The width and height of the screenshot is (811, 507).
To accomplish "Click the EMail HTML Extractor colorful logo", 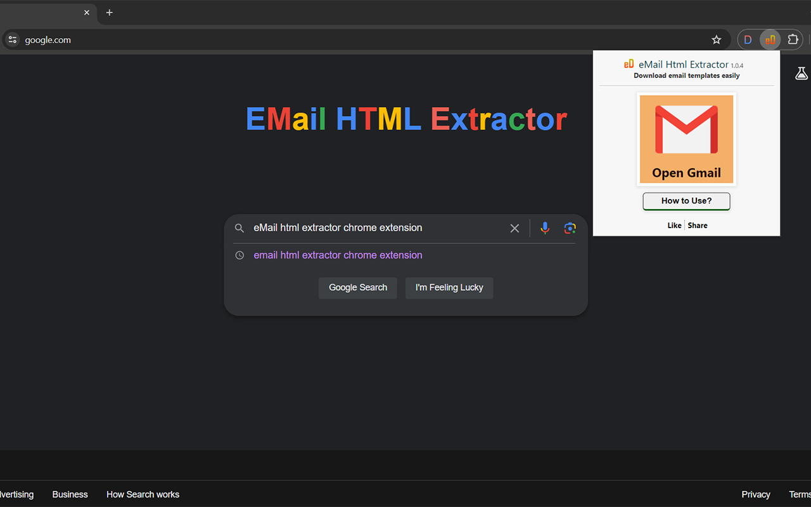I will (x=406, y=119).
